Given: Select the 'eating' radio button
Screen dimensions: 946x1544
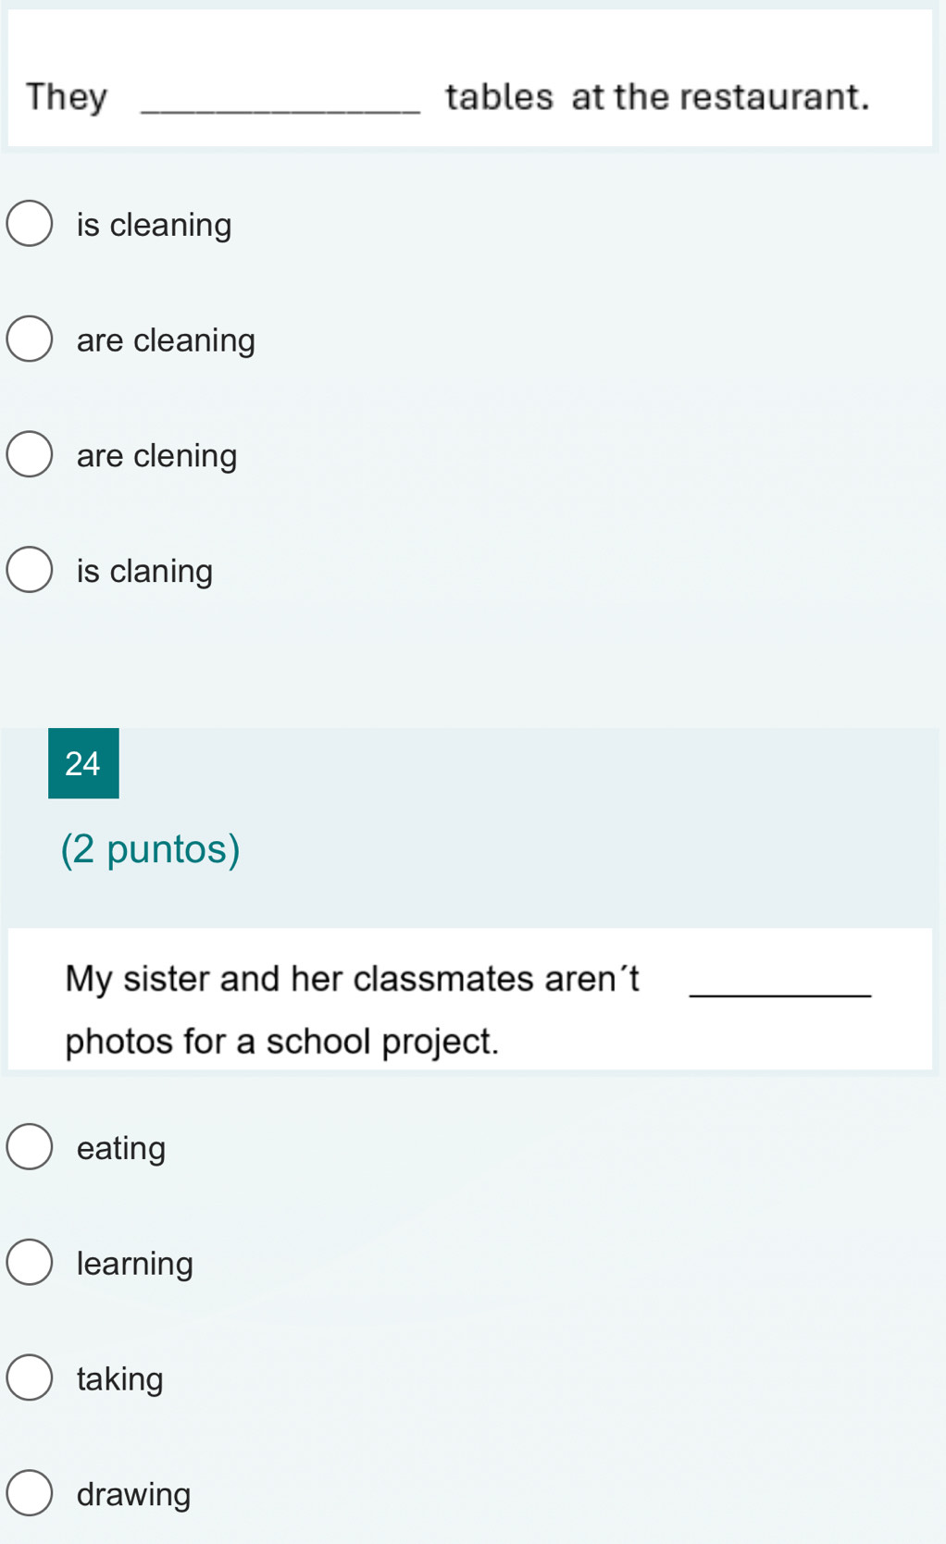Looking at the screenshot, I should point(30,1147).
